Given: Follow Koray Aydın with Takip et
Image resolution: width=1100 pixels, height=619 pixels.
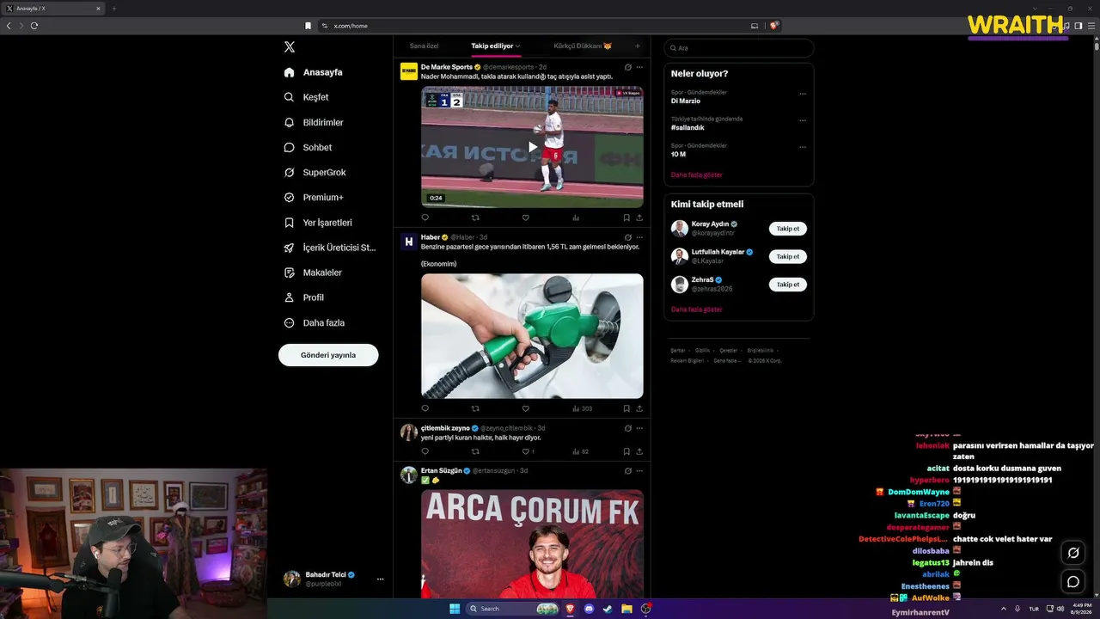Looking at the screenshot, I should click(x=788, y=229).
